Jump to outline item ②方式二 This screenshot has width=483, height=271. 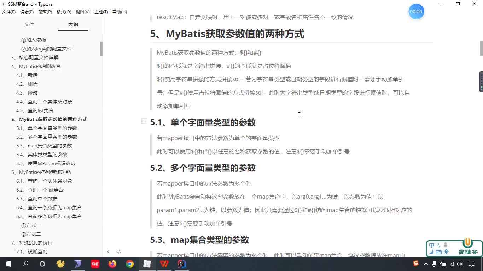(31, 234)
